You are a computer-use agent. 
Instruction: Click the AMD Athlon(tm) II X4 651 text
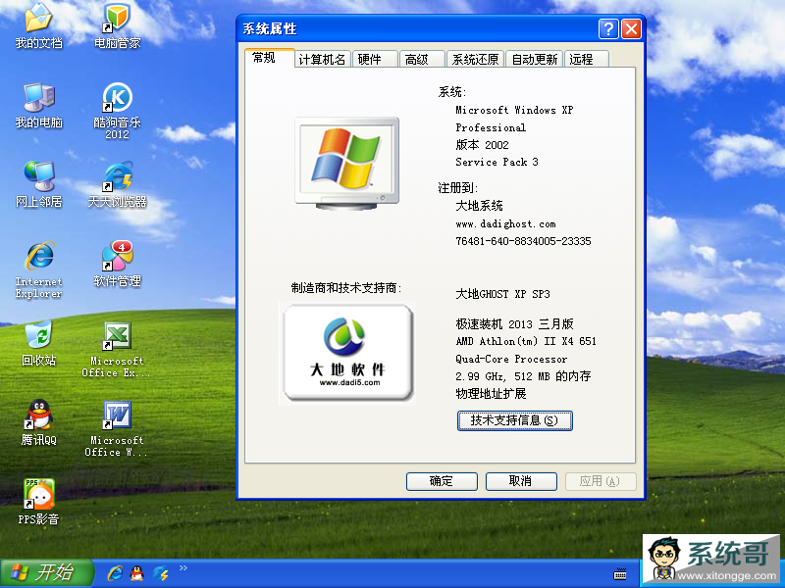[x=526, y=341]
